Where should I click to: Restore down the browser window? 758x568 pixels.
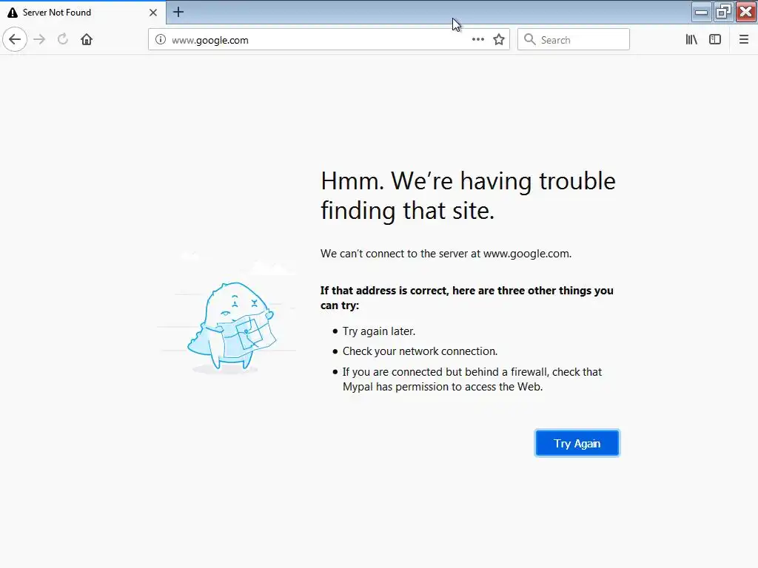click(723, 12)
